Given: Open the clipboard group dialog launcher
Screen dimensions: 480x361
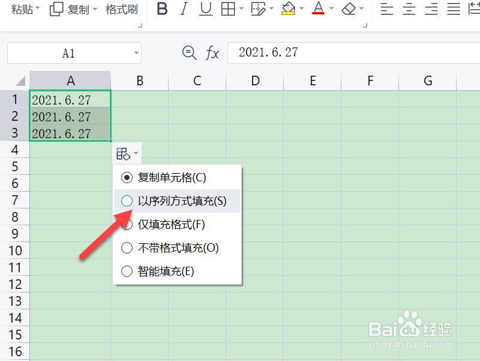Looking at the screenshot, I should tap(140, 25).
